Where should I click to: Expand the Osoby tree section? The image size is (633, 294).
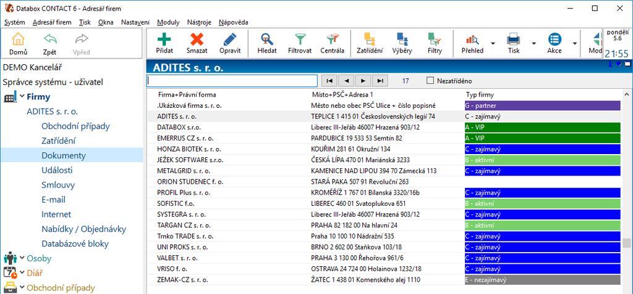22,258
